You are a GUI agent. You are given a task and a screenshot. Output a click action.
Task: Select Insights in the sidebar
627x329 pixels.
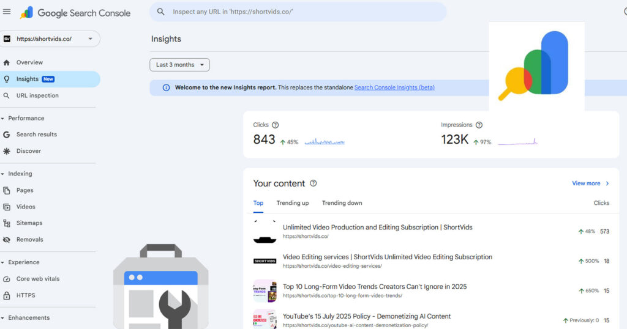[50, 79]
